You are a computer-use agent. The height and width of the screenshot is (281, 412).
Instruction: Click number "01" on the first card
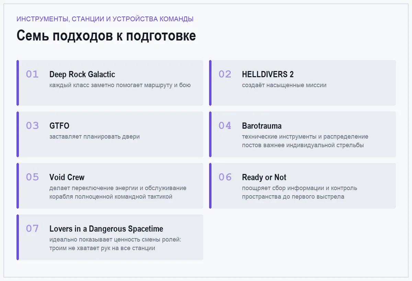pos(32,74)
